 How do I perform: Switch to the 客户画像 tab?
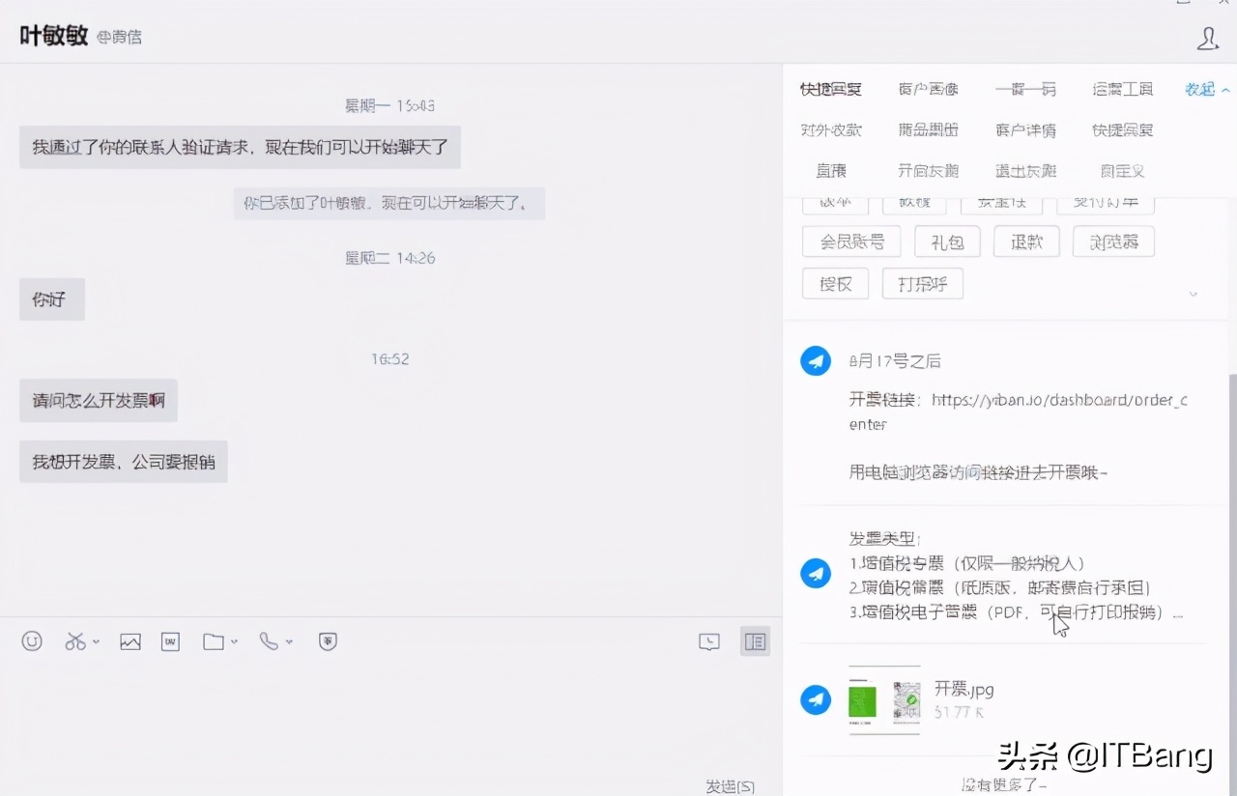coord(928,88)
